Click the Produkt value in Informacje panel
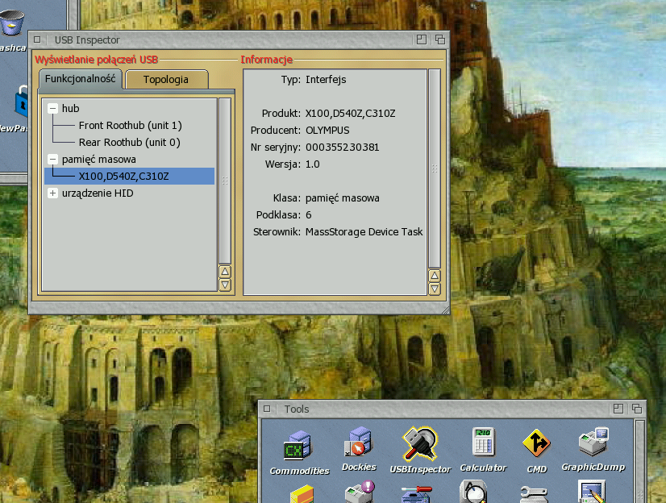The height and width of the screenshot is (503, 666). click(351, 114)
